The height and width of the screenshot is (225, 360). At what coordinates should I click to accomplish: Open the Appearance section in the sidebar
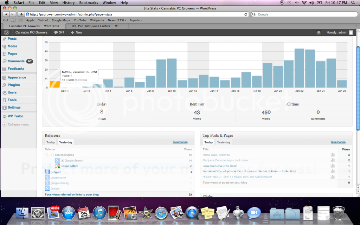click(x=17, y=77)
